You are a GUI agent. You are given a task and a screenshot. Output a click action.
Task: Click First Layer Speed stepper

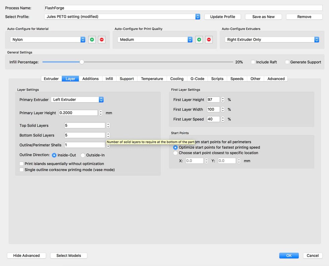click(223, 119)
